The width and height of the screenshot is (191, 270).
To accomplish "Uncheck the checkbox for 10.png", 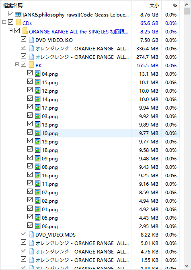I will (30, 132).
